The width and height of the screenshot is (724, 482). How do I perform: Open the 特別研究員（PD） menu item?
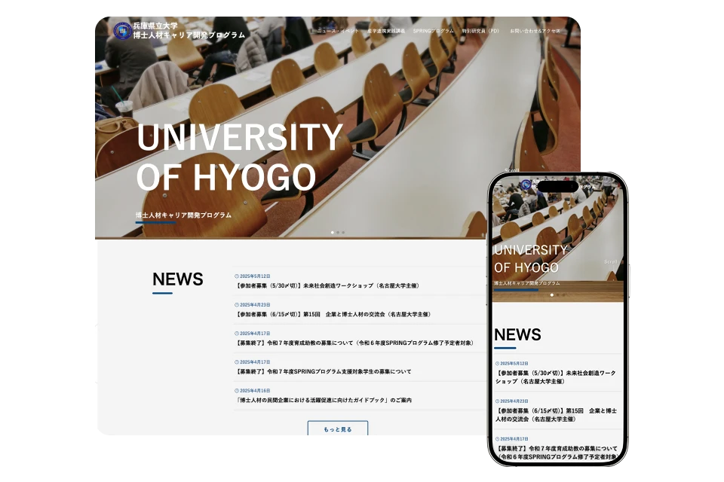(x=480, y=31)
